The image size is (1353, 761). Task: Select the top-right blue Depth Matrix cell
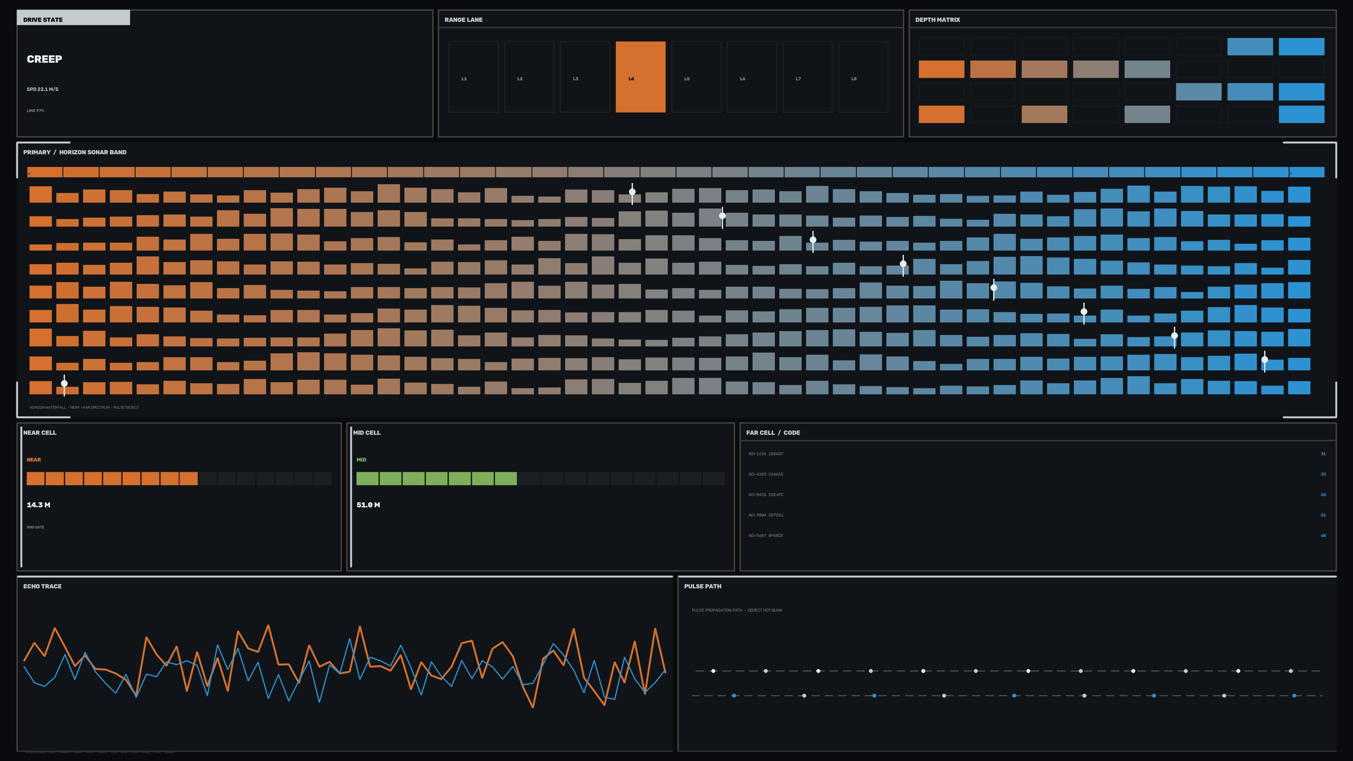[x=1302, y=47]
